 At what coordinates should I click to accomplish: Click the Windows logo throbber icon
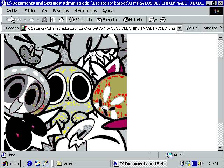(216, 11)
